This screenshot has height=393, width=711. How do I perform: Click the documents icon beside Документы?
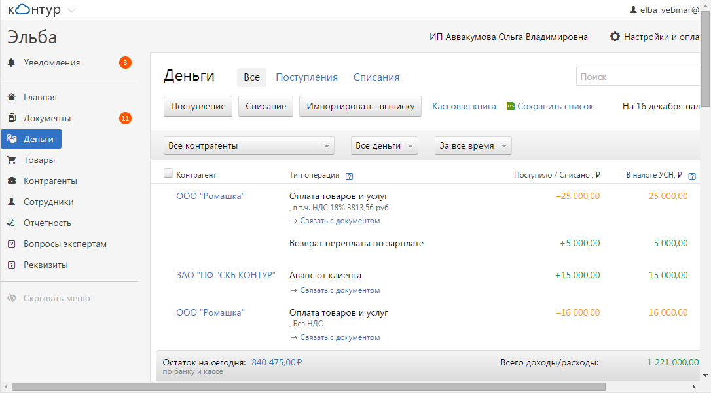tap(12, 118)
